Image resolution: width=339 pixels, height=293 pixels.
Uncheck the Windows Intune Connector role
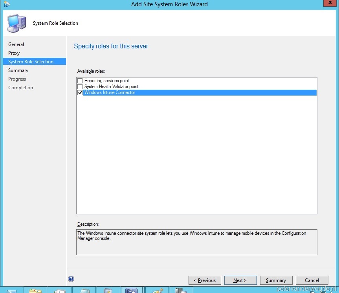pos(80,92)
